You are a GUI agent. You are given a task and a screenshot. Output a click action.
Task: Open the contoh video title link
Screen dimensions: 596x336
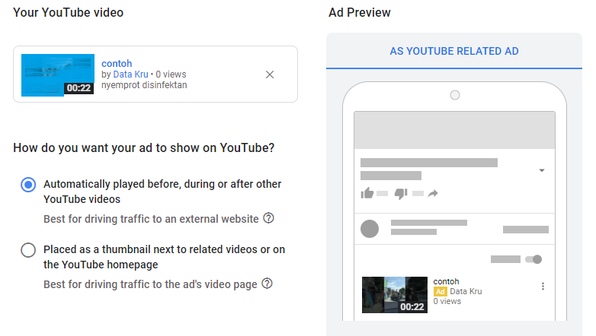(117, 63)
